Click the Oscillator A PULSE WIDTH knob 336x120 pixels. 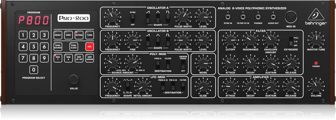pyautogui.click(x=183, y=17)
